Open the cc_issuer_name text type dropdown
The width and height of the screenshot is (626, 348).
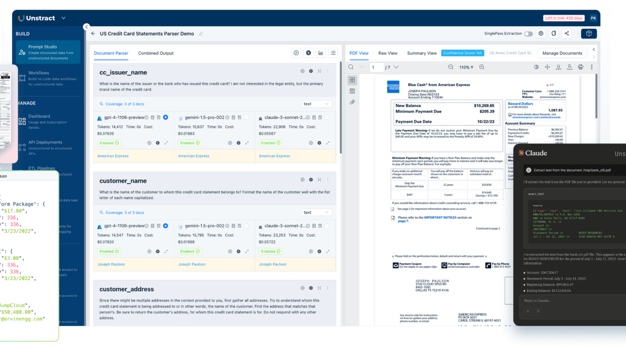pyautogui.click(x=317, y=104)
